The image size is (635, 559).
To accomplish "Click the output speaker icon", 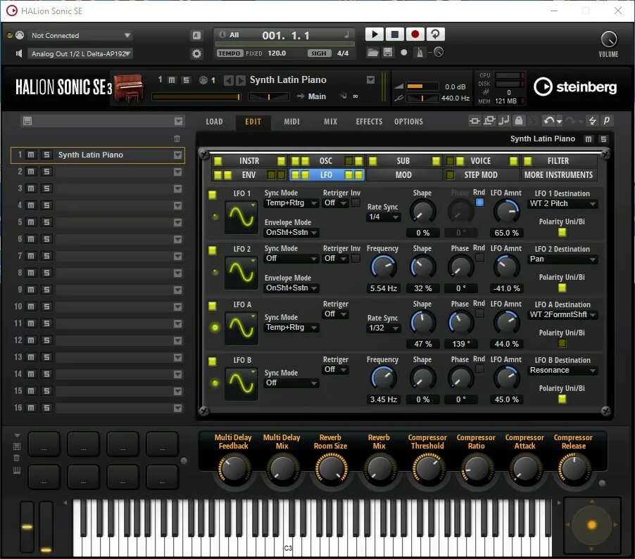I will click(19, 53).
